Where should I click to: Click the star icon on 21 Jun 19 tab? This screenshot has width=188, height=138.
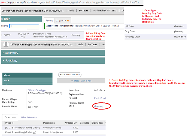68,20
